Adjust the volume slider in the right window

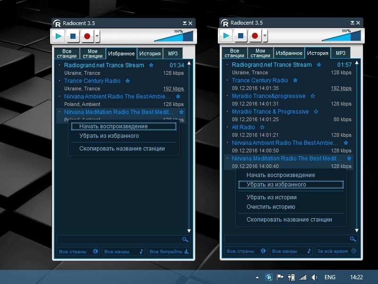click(x=341, y=36)
